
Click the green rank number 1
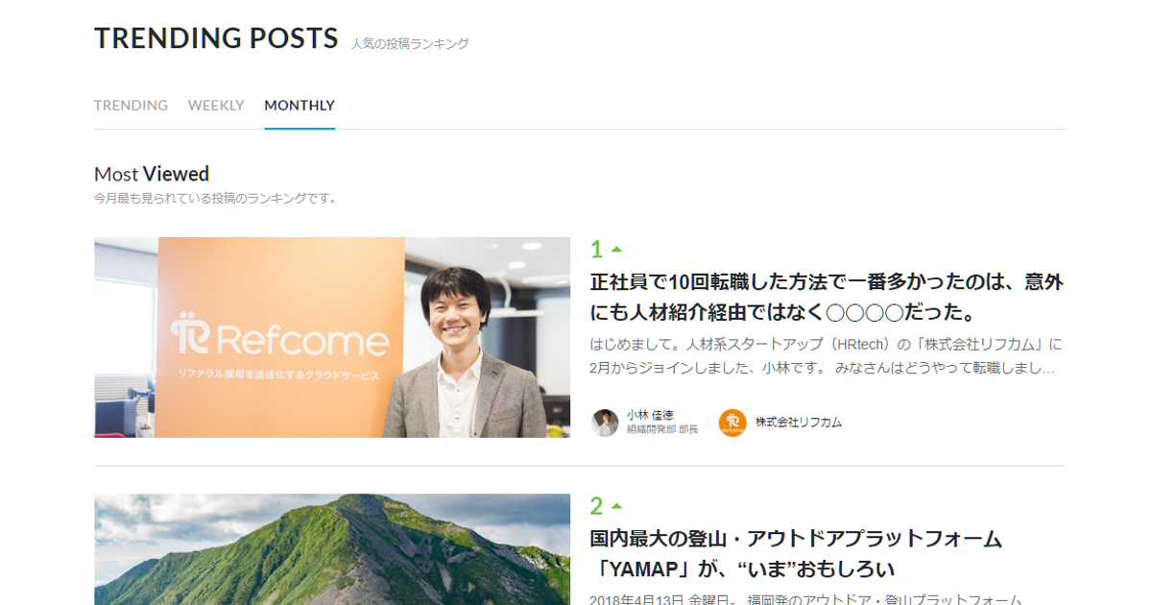(596, 250)
